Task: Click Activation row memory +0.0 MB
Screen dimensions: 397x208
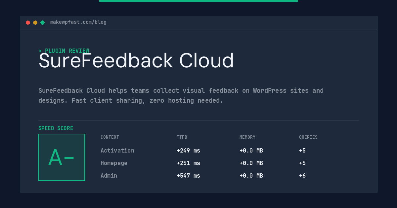Action: tap(251, 151)
